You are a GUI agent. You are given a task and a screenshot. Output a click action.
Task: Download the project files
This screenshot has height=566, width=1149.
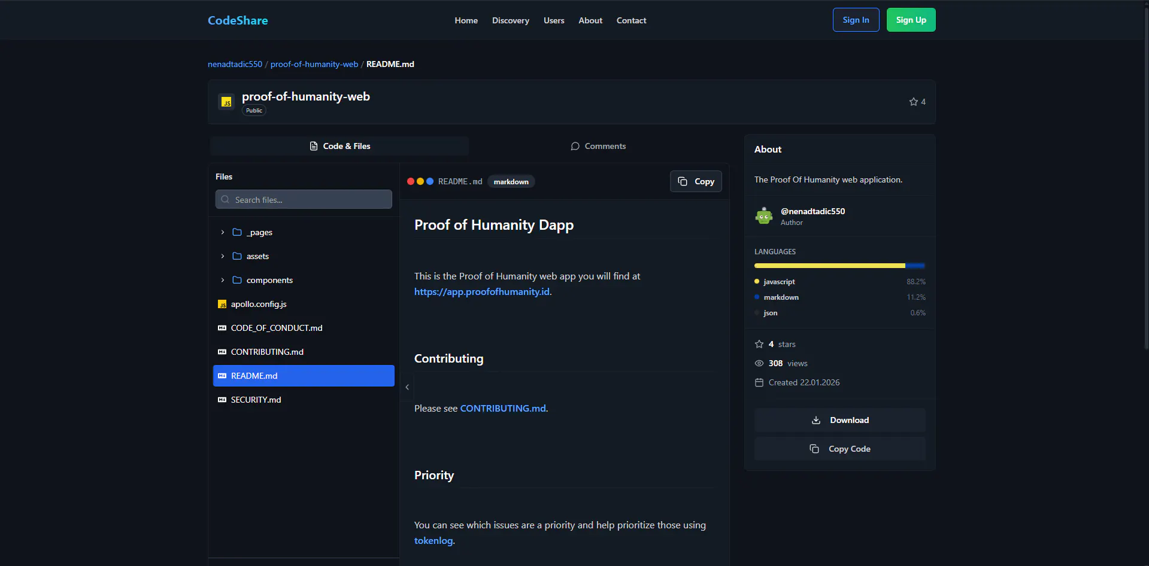(x=840, y=420)
